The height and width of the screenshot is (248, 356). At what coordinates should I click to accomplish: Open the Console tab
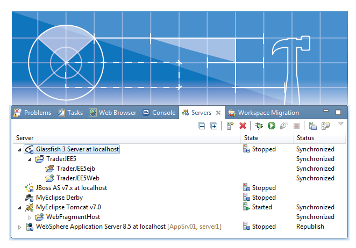[159, 113]
